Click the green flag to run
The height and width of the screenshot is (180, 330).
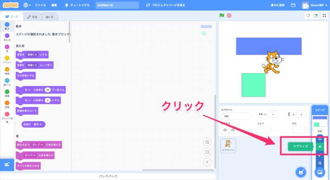(x=222, y=16)
